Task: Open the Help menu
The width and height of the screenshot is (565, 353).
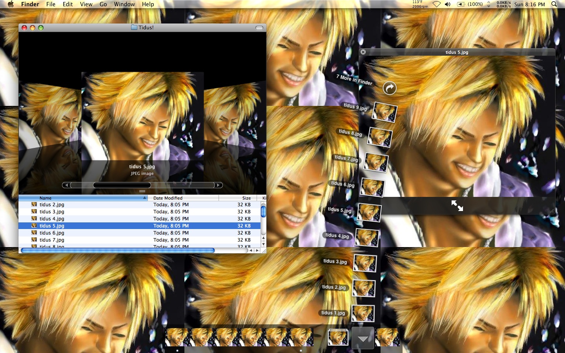Action: 148,4
